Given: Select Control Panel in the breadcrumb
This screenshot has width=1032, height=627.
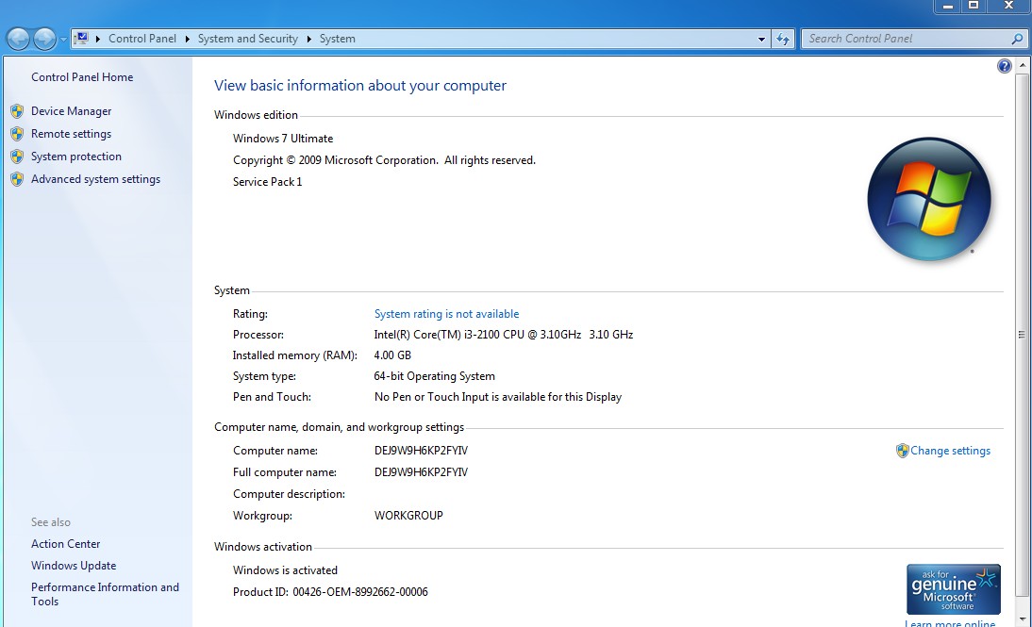Looking at the screenshot, I should pyautogui.click(x=142, y=39).
